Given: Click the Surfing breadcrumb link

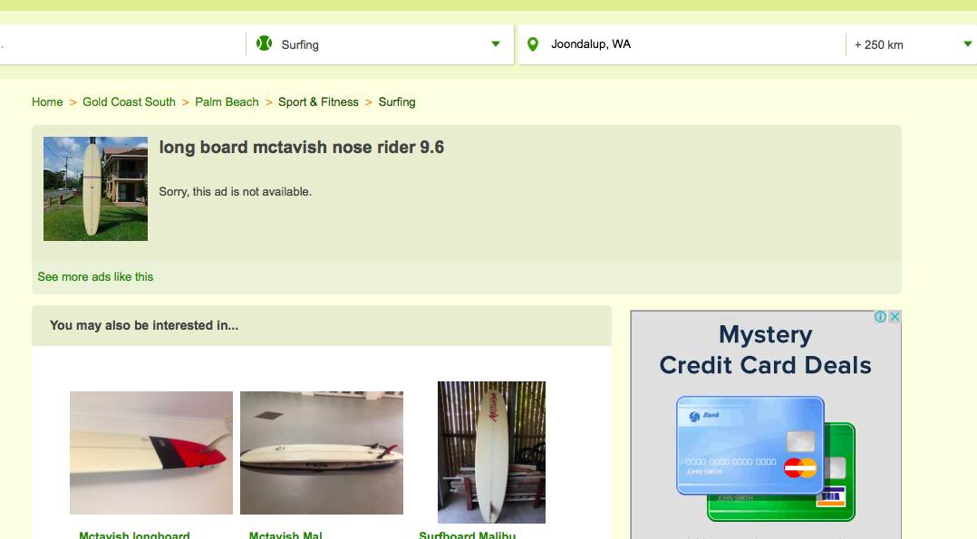Looking at the screenshot, I should coord(397,101).
